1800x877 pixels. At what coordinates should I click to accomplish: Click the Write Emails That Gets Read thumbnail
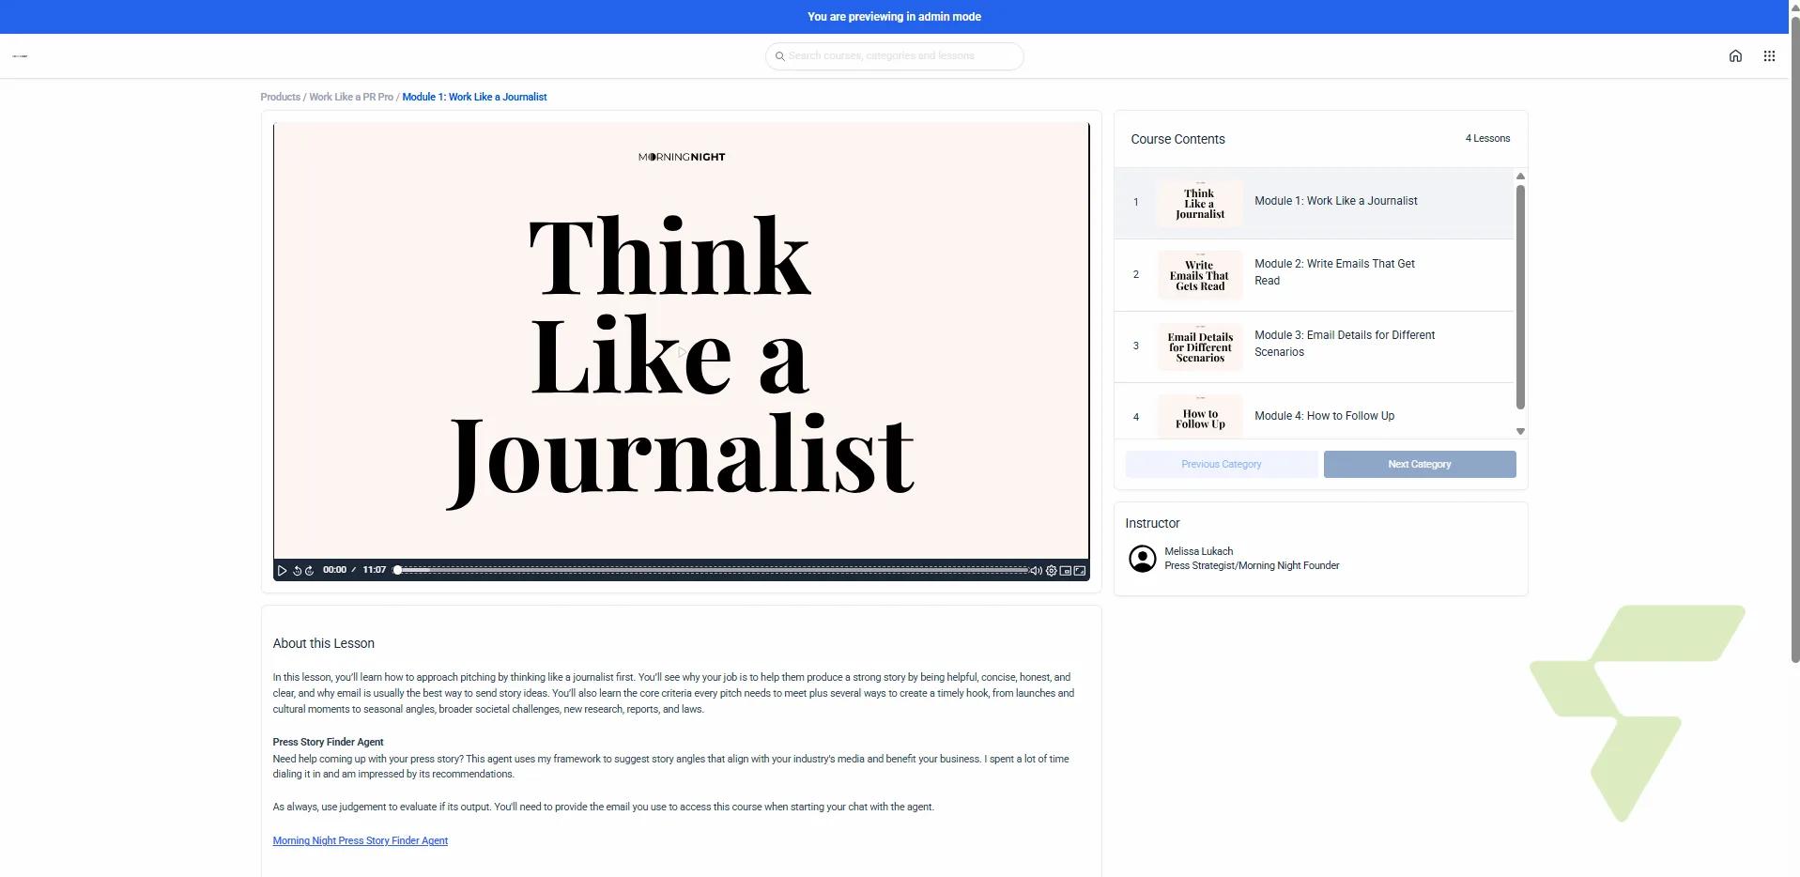tap(1200, 275)
